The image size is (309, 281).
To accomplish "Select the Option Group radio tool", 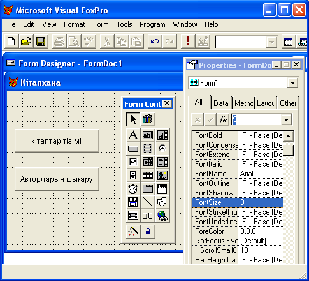I will tap(162, 148).
